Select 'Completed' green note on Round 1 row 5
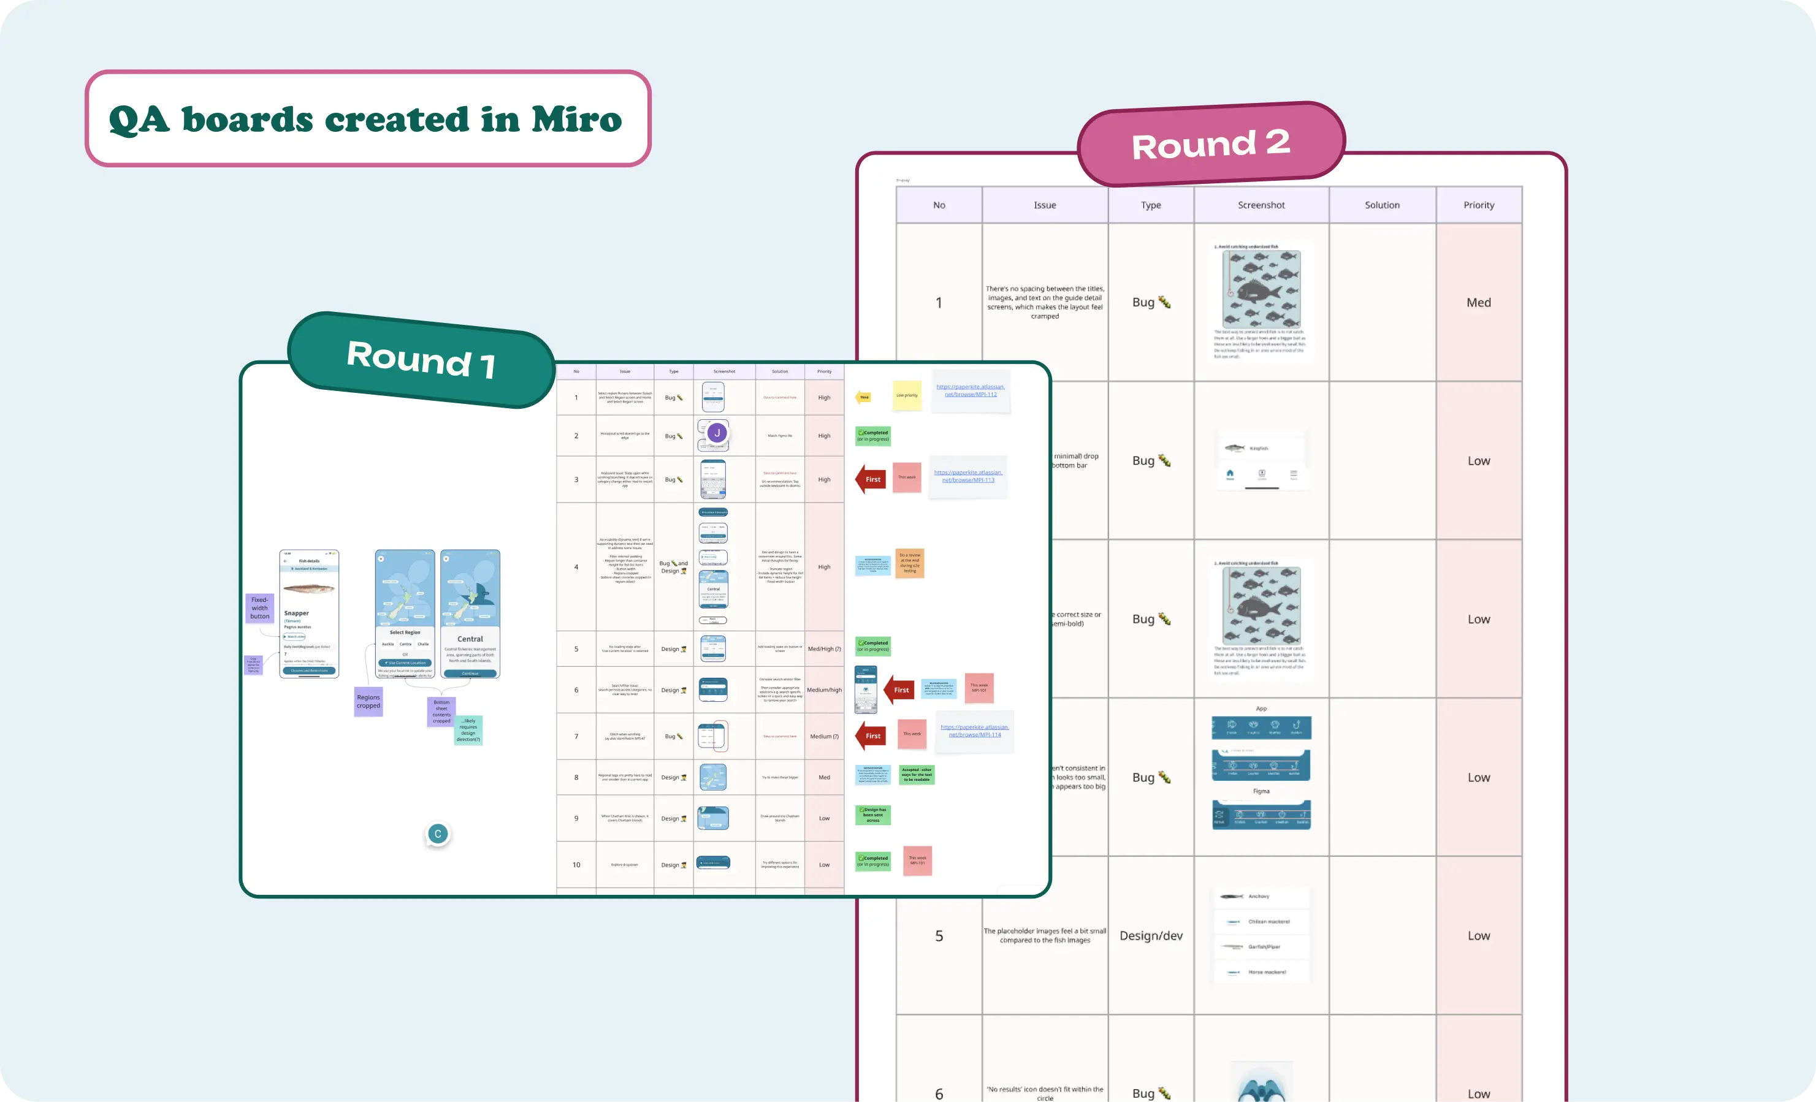The width and height of the screenshot is (1816, 1102). click(872, 646)
